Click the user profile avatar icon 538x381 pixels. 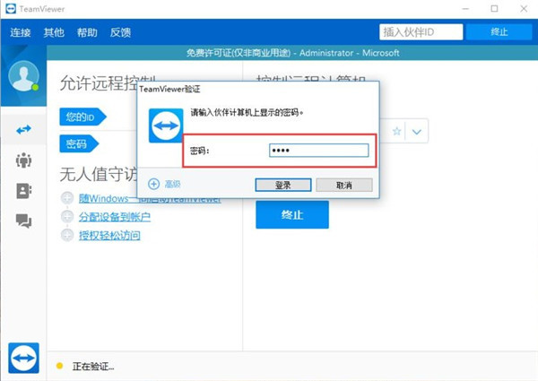coord(23,76)
